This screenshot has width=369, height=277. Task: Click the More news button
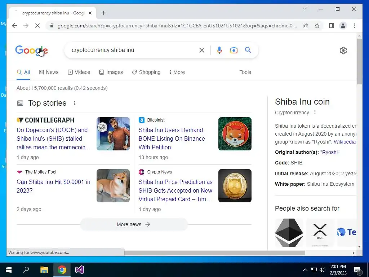tap(134, 224)
